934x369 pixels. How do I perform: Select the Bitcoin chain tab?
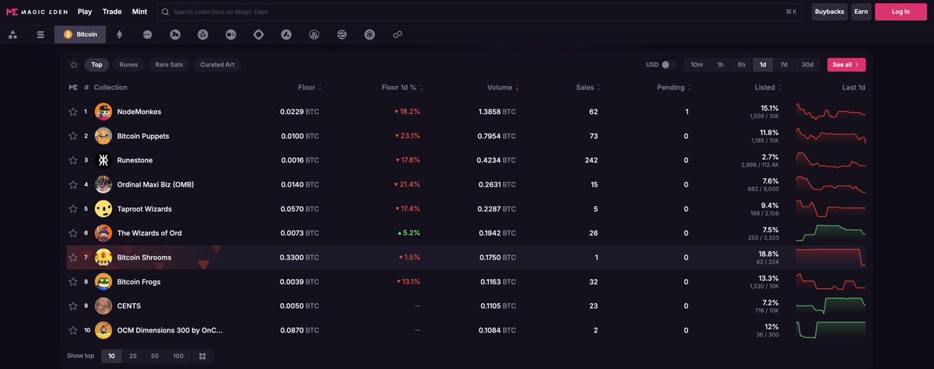click(x=80, y=35)
